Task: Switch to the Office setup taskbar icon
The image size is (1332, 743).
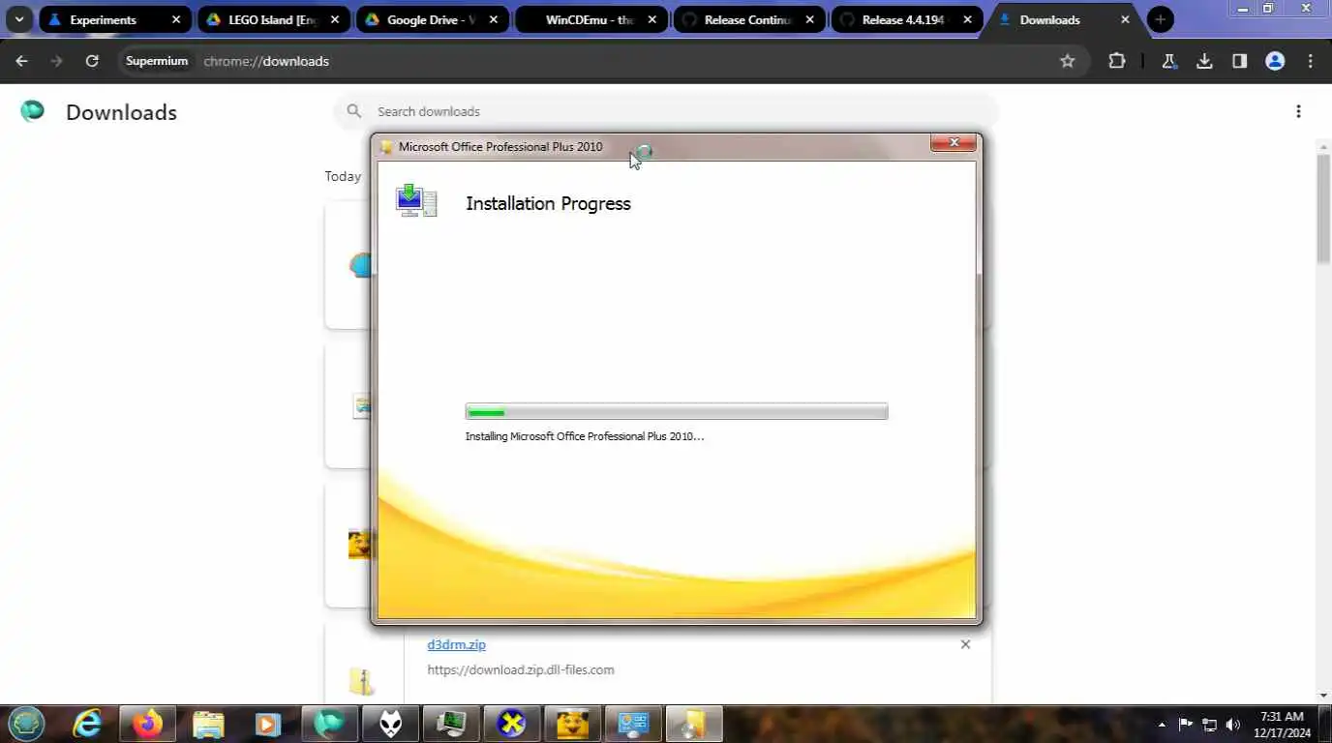Action: pos(694,724)
